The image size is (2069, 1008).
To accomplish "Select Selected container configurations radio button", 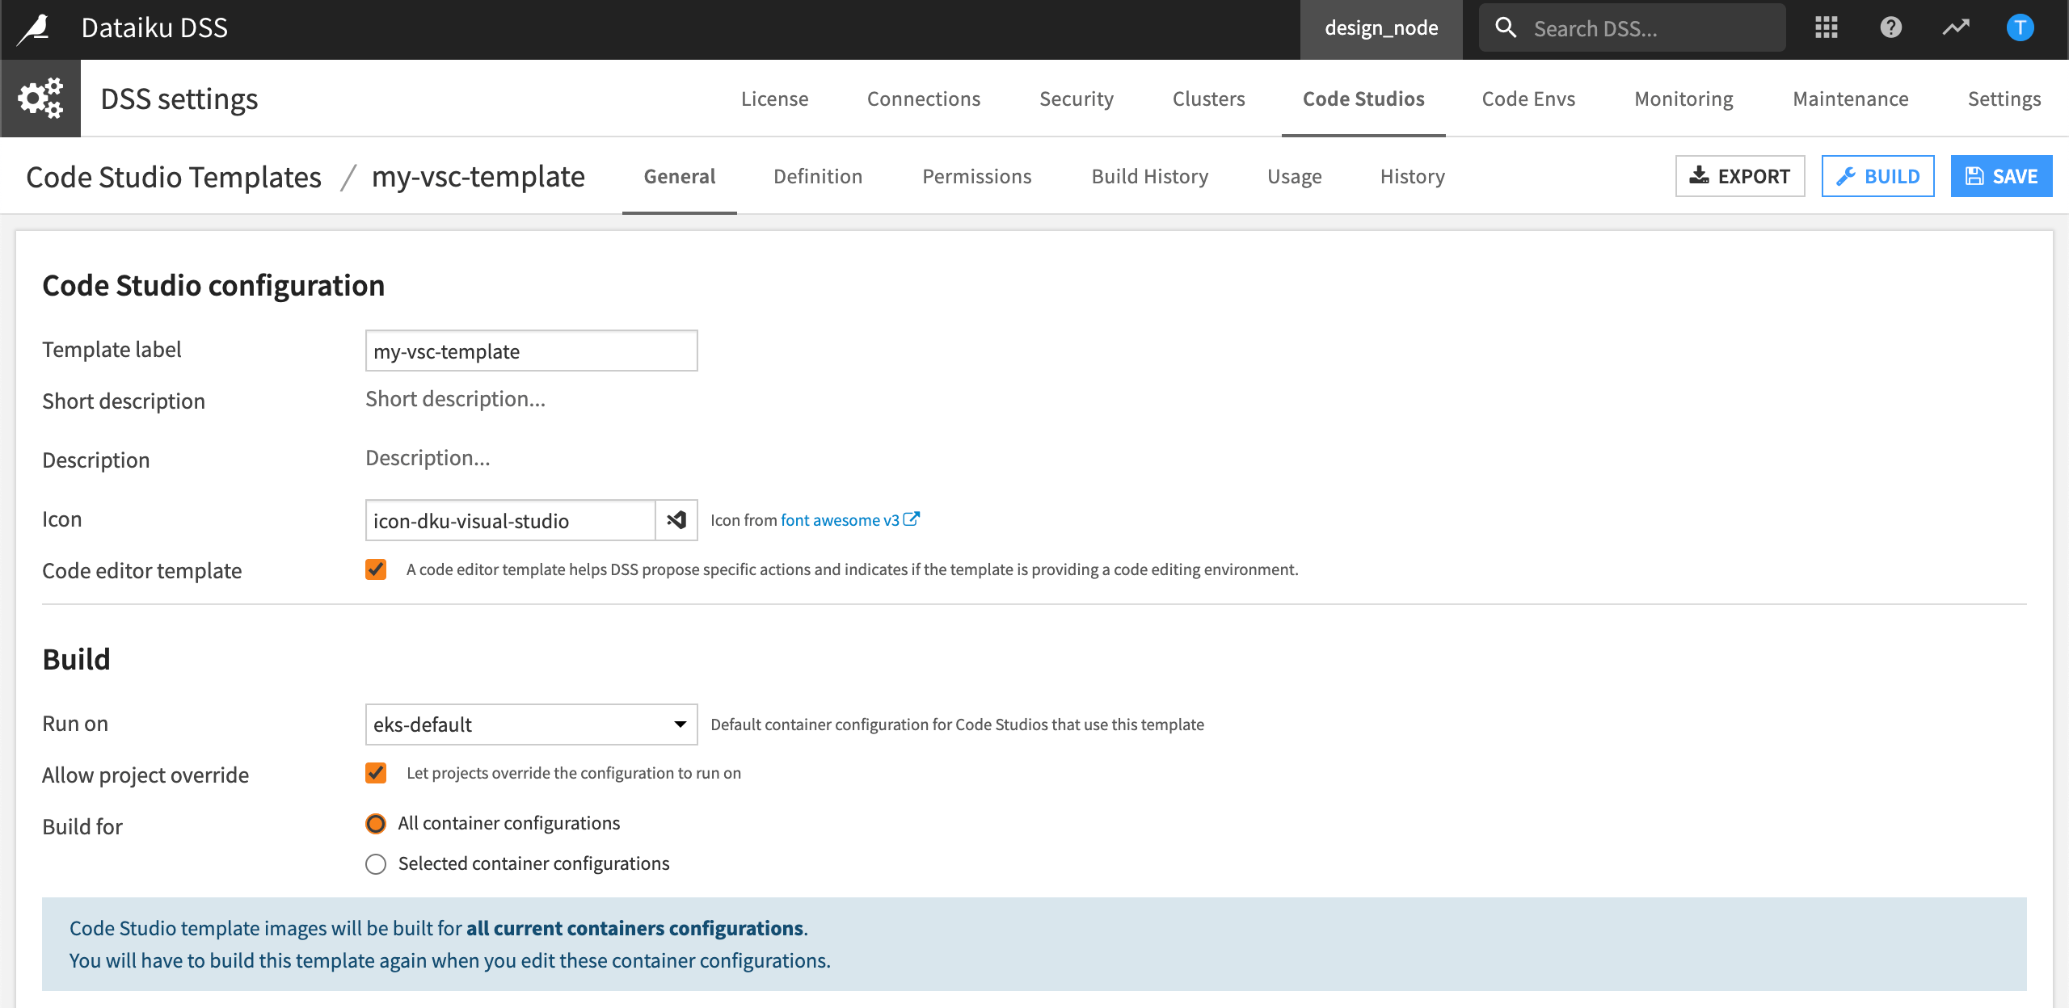I will click(375, 863).
